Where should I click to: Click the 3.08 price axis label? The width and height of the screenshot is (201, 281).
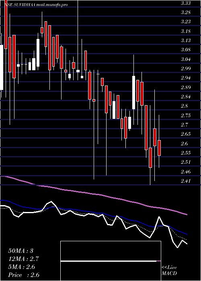[x=185, y=50]
